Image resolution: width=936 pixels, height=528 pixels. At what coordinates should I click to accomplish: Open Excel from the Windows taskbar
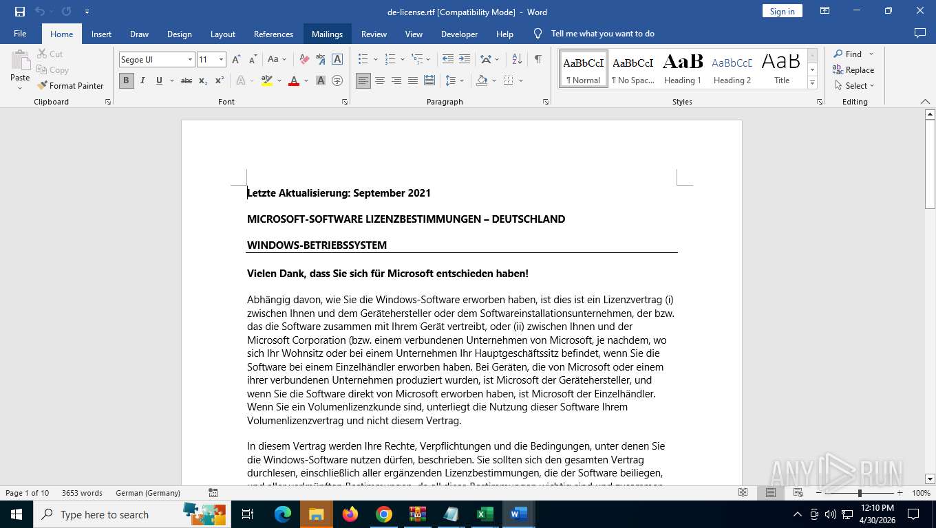point(485,514)
